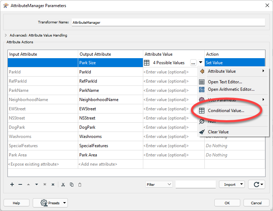Open the Filter combo box

(159, 184)
